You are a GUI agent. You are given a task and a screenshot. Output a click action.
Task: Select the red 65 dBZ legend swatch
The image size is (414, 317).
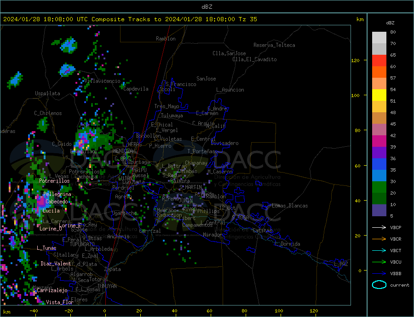(x=379, y=60)
